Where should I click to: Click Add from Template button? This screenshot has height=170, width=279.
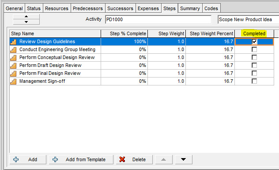point(81,159)
